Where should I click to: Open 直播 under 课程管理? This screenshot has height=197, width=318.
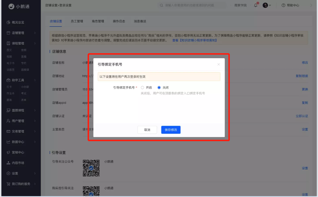(24, 56)
